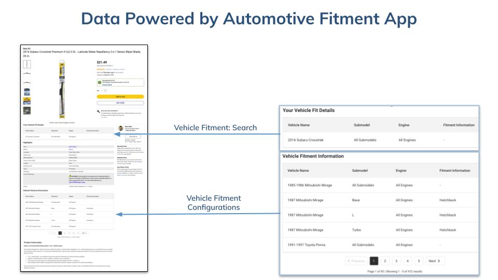Jump to page 5 in enlarged pagination

pyautogui.click(x=419, y=261)
